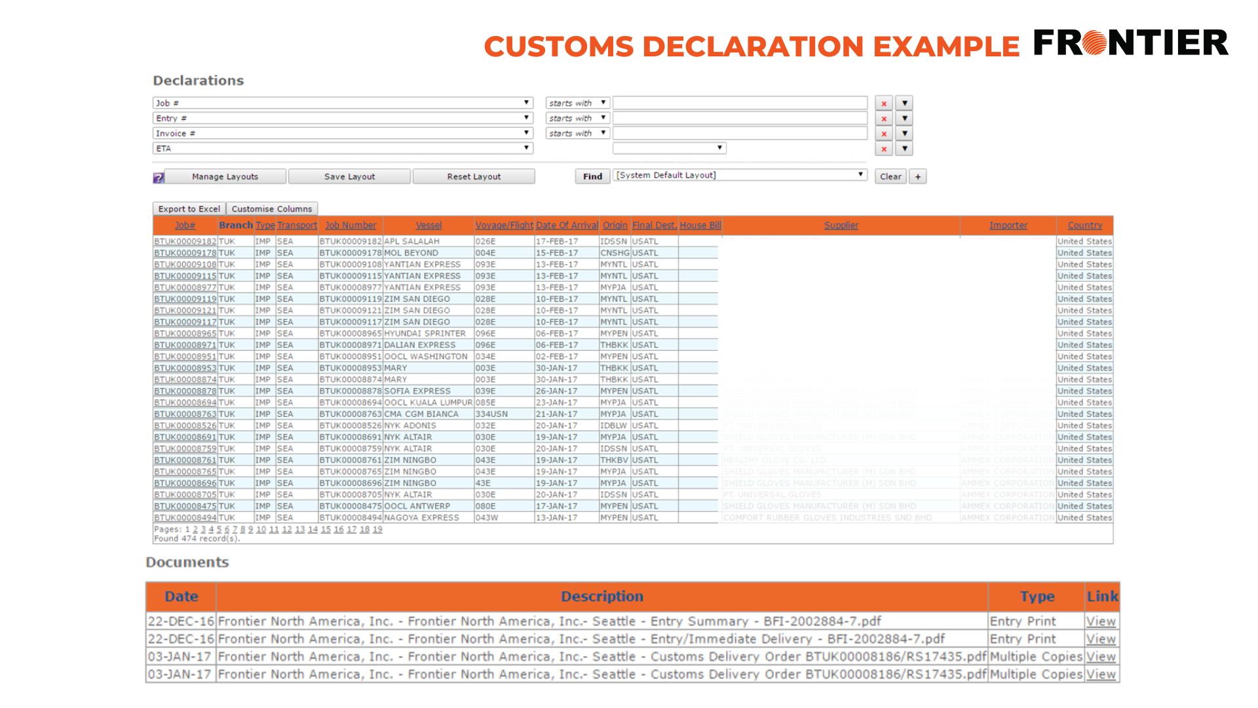Image resolution: width=1258 pixels, height=708 pixels.
Task: Open the Entry # field dropdown
Action: [x=343, y=118]
